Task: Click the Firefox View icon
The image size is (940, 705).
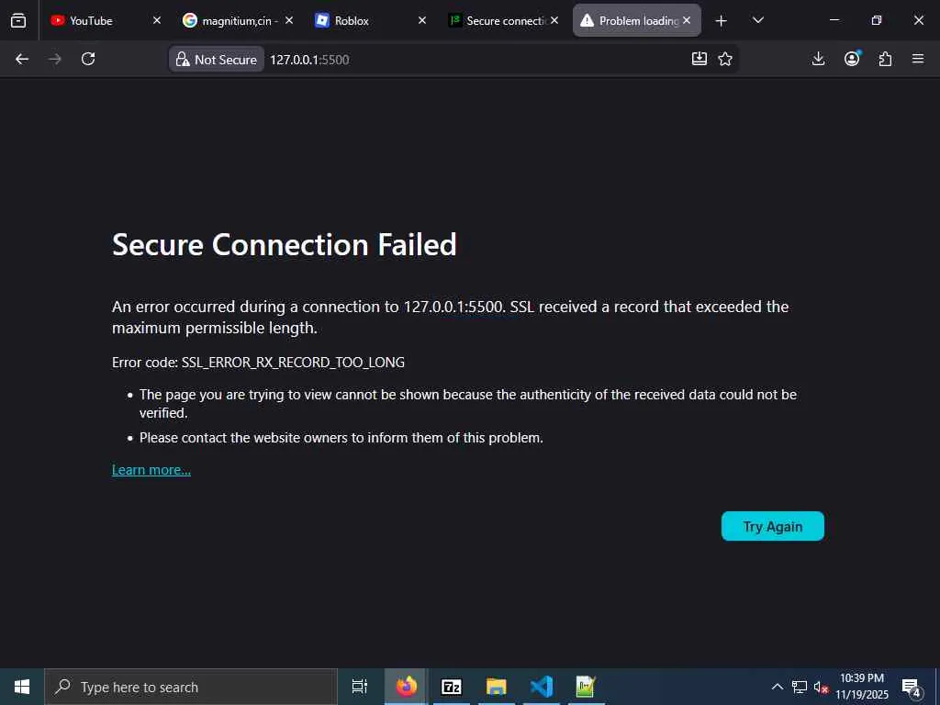Action: (x=18, y=20)
